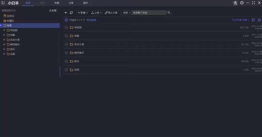
Task: Click the 小白羊 app title
Action: click(13, 3)
